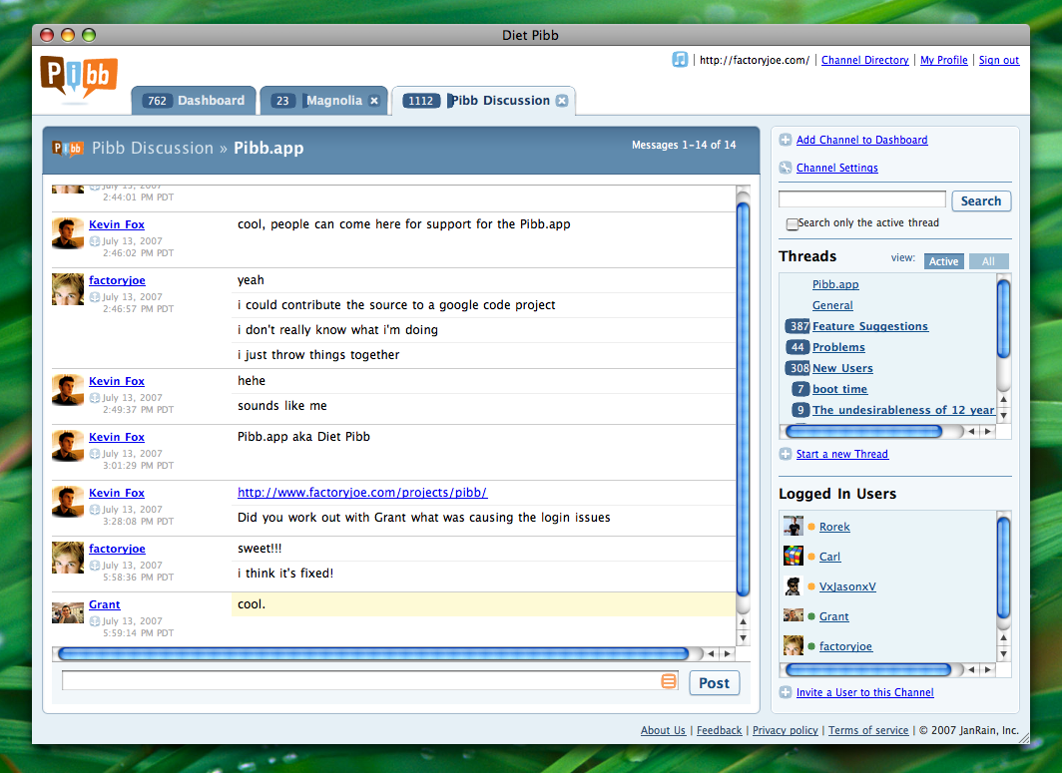Click the Search button
Screen dimensions: 1062x773
981,201
